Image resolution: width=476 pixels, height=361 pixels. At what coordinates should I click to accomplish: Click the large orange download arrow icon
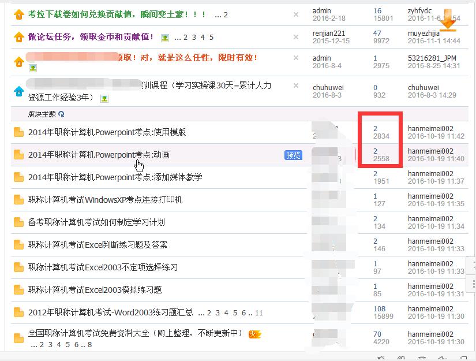pos(448,20)
